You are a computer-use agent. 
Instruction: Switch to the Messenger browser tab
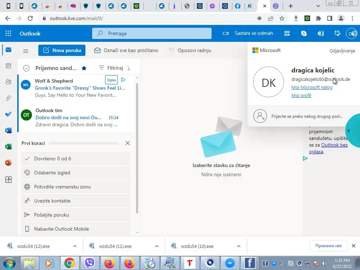212,6
